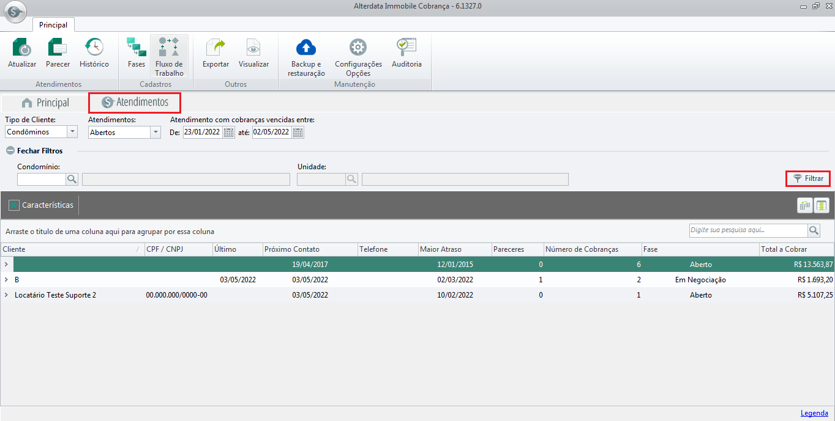Open the Atendimentos status dropdown showing Abertos
The height and width of the screenshot is (421, 835).
tap(155, 132)
